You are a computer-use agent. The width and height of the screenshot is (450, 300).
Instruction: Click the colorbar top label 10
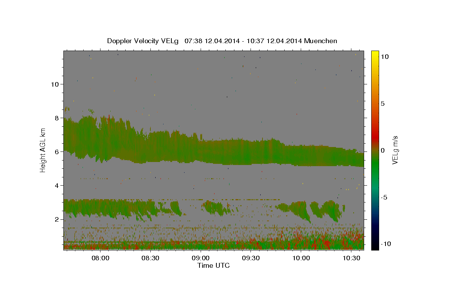tap(384, 57)
